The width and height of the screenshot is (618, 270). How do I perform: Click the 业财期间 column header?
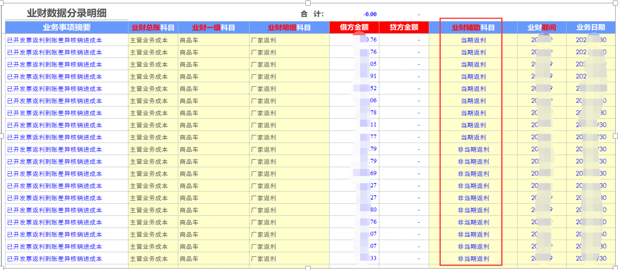coord(541,28)
